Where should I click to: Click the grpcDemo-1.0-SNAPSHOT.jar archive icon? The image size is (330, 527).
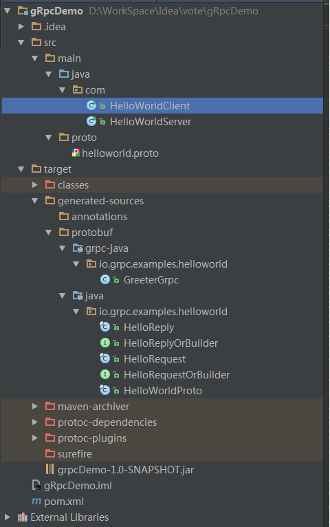(x=49, y=469)
